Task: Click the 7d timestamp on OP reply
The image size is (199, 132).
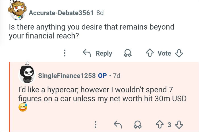Action: [117, 76]
